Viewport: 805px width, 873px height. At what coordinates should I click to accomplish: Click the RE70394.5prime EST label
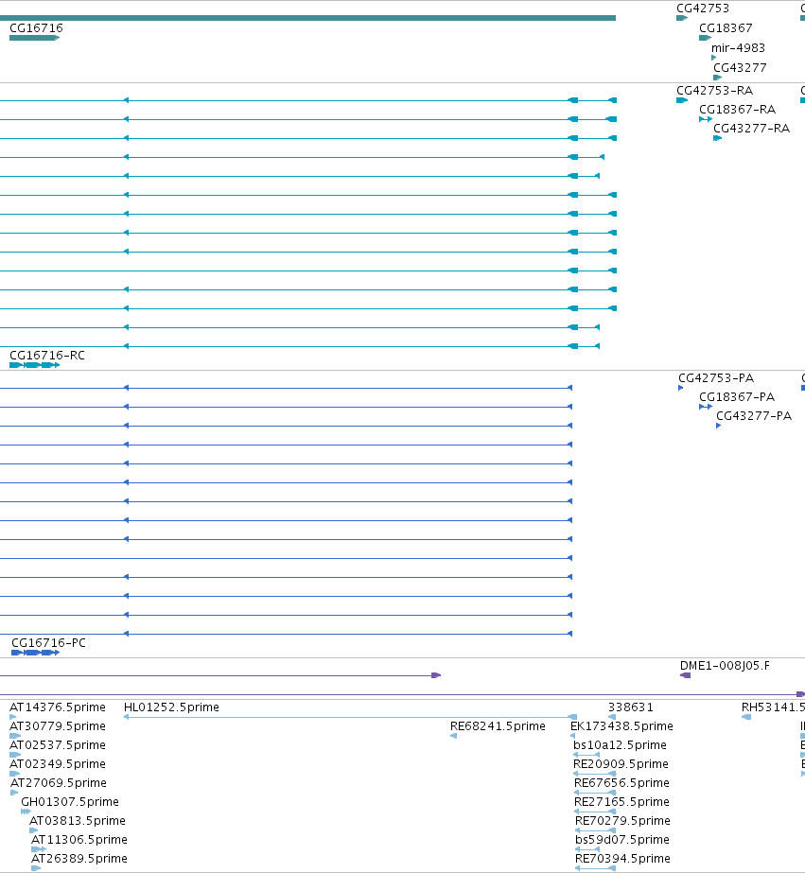(623, 859)
